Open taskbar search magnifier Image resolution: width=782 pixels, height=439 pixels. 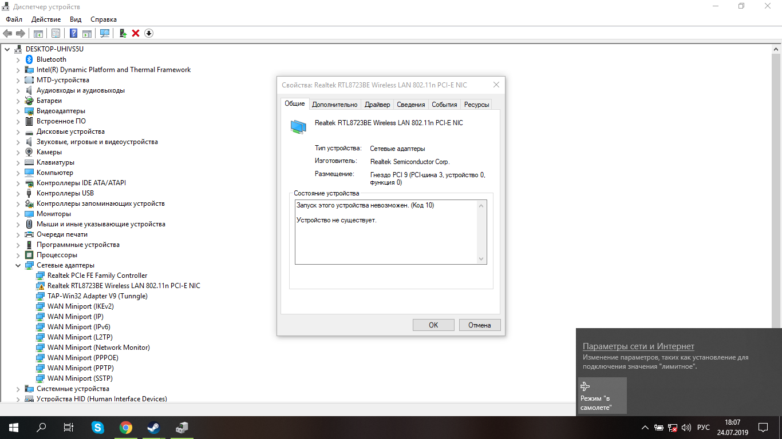pos(41,428)
